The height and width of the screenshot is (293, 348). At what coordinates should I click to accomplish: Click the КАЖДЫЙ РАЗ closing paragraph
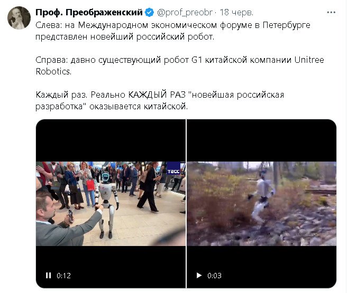160,100
